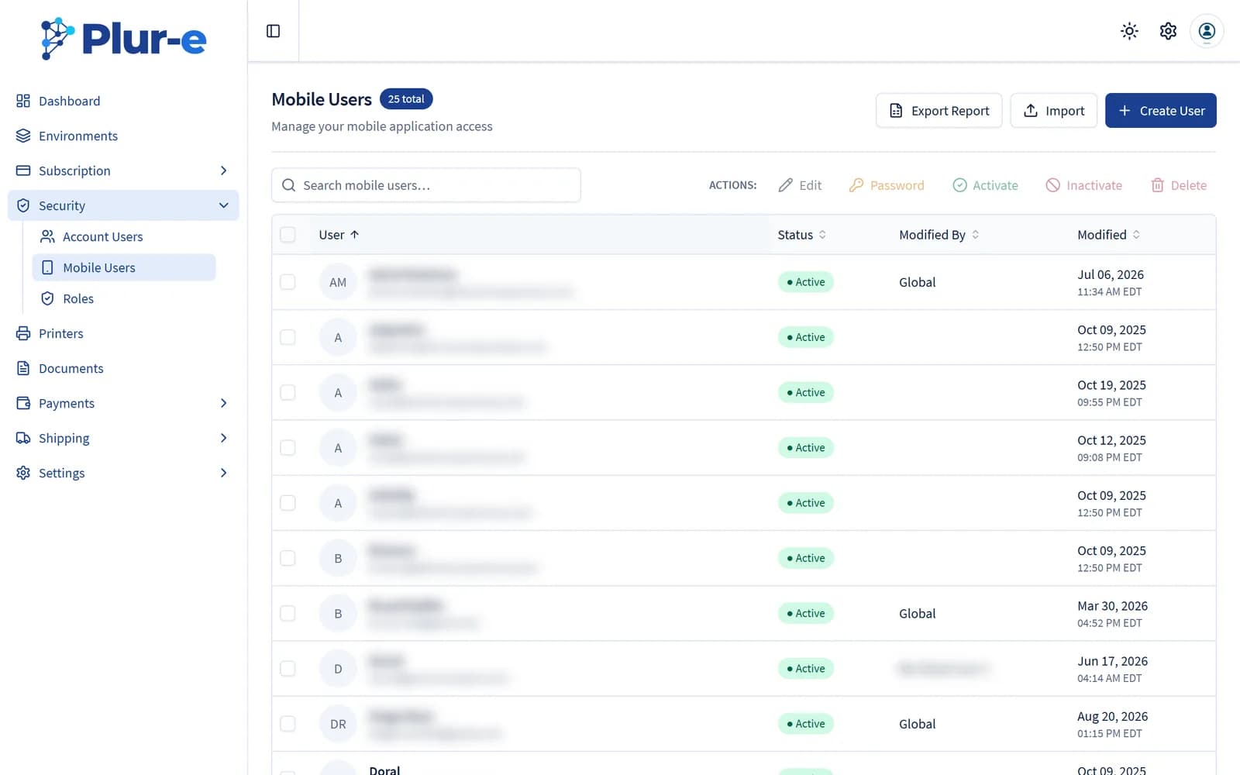1240x775 pixels.
Task: Expand the Shipping menu chevron
Action: 223,438
